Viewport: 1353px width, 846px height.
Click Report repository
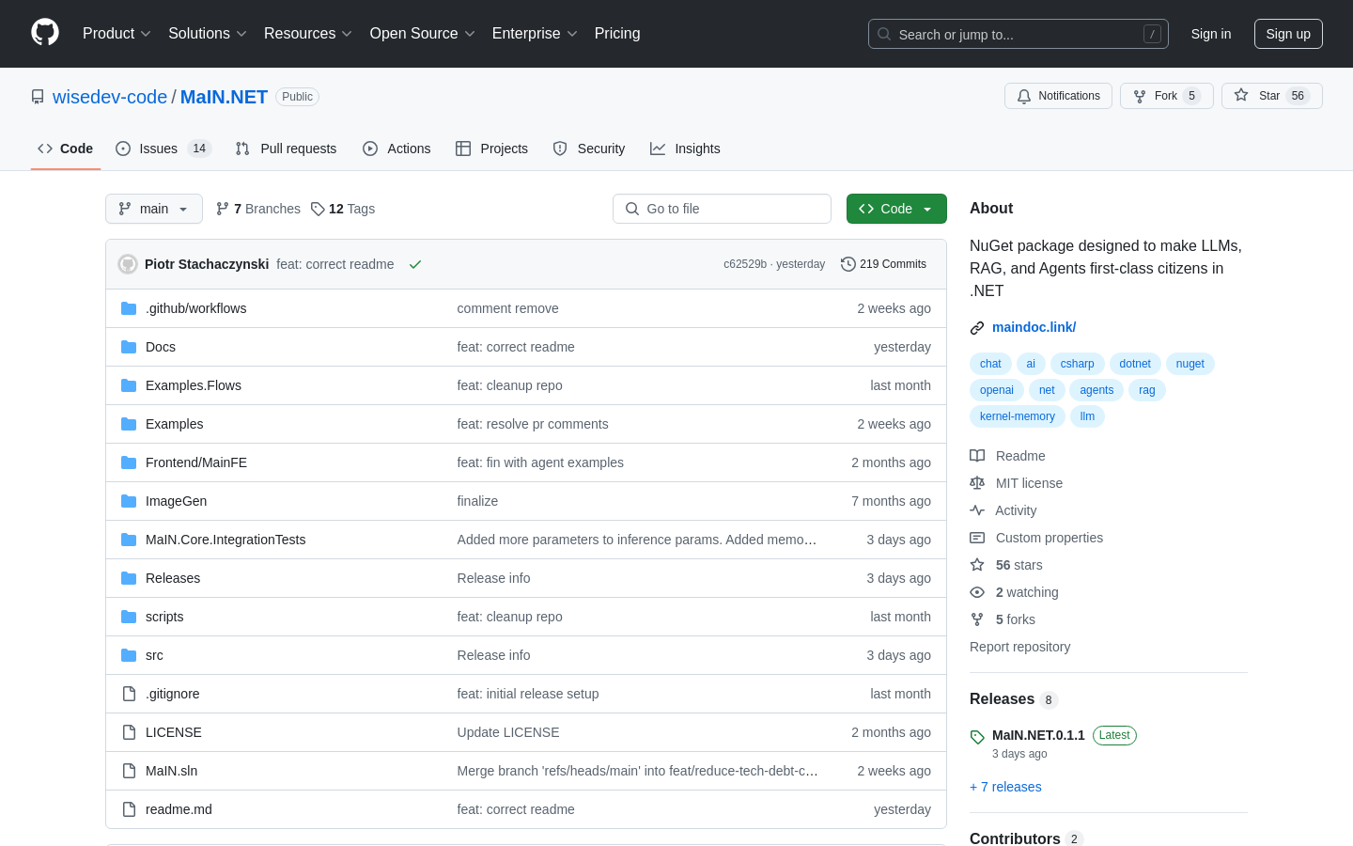click(x=1019, y=647)
